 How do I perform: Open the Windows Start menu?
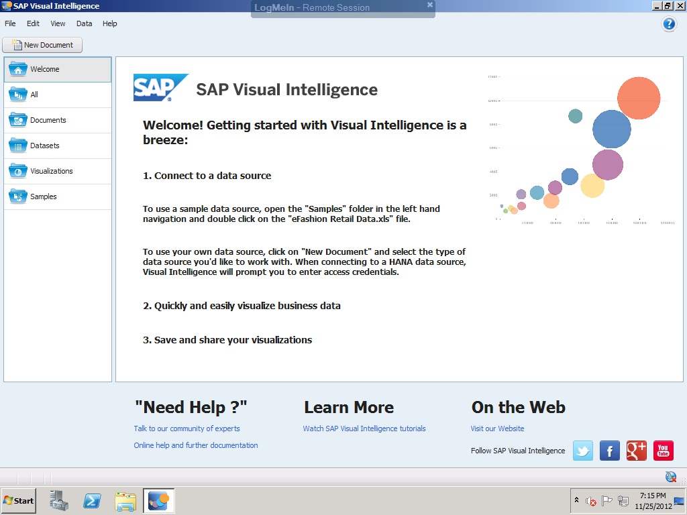[x=18, y=500]
